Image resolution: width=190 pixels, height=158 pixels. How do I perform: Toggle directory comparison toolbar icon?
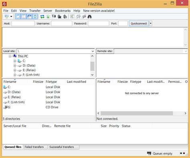pyautogui.click(x=78, y=16)
